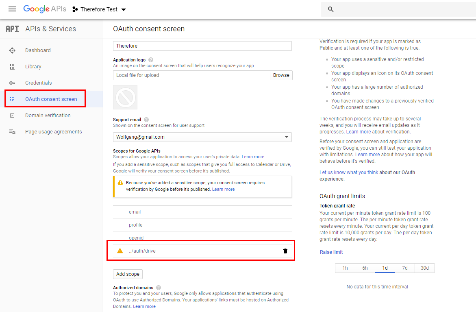Switch the chart to 1h interval
Image resolution: width=476 pixels, height=312 pixels.
coord(345,268)
